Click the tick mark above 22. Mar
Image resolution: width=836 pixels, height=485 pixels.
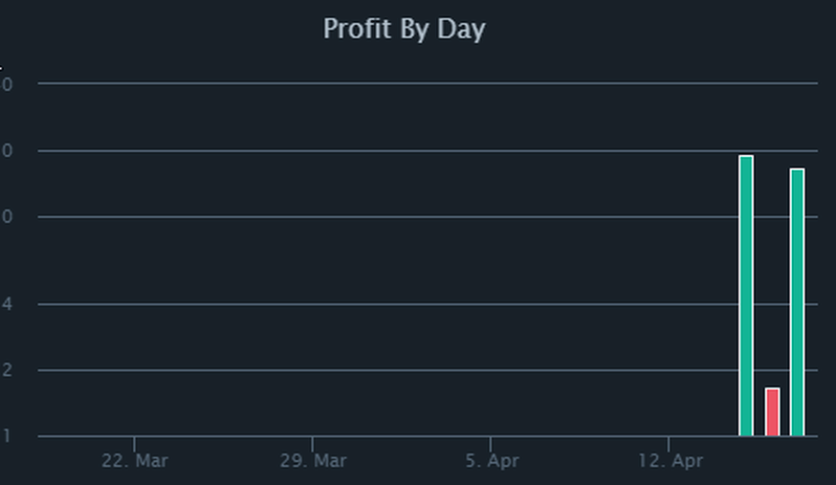click(x=134, y=445)
